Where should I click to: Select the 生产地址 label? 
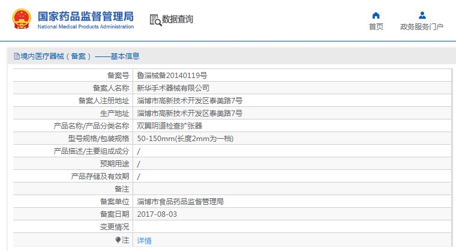[114, 113]
